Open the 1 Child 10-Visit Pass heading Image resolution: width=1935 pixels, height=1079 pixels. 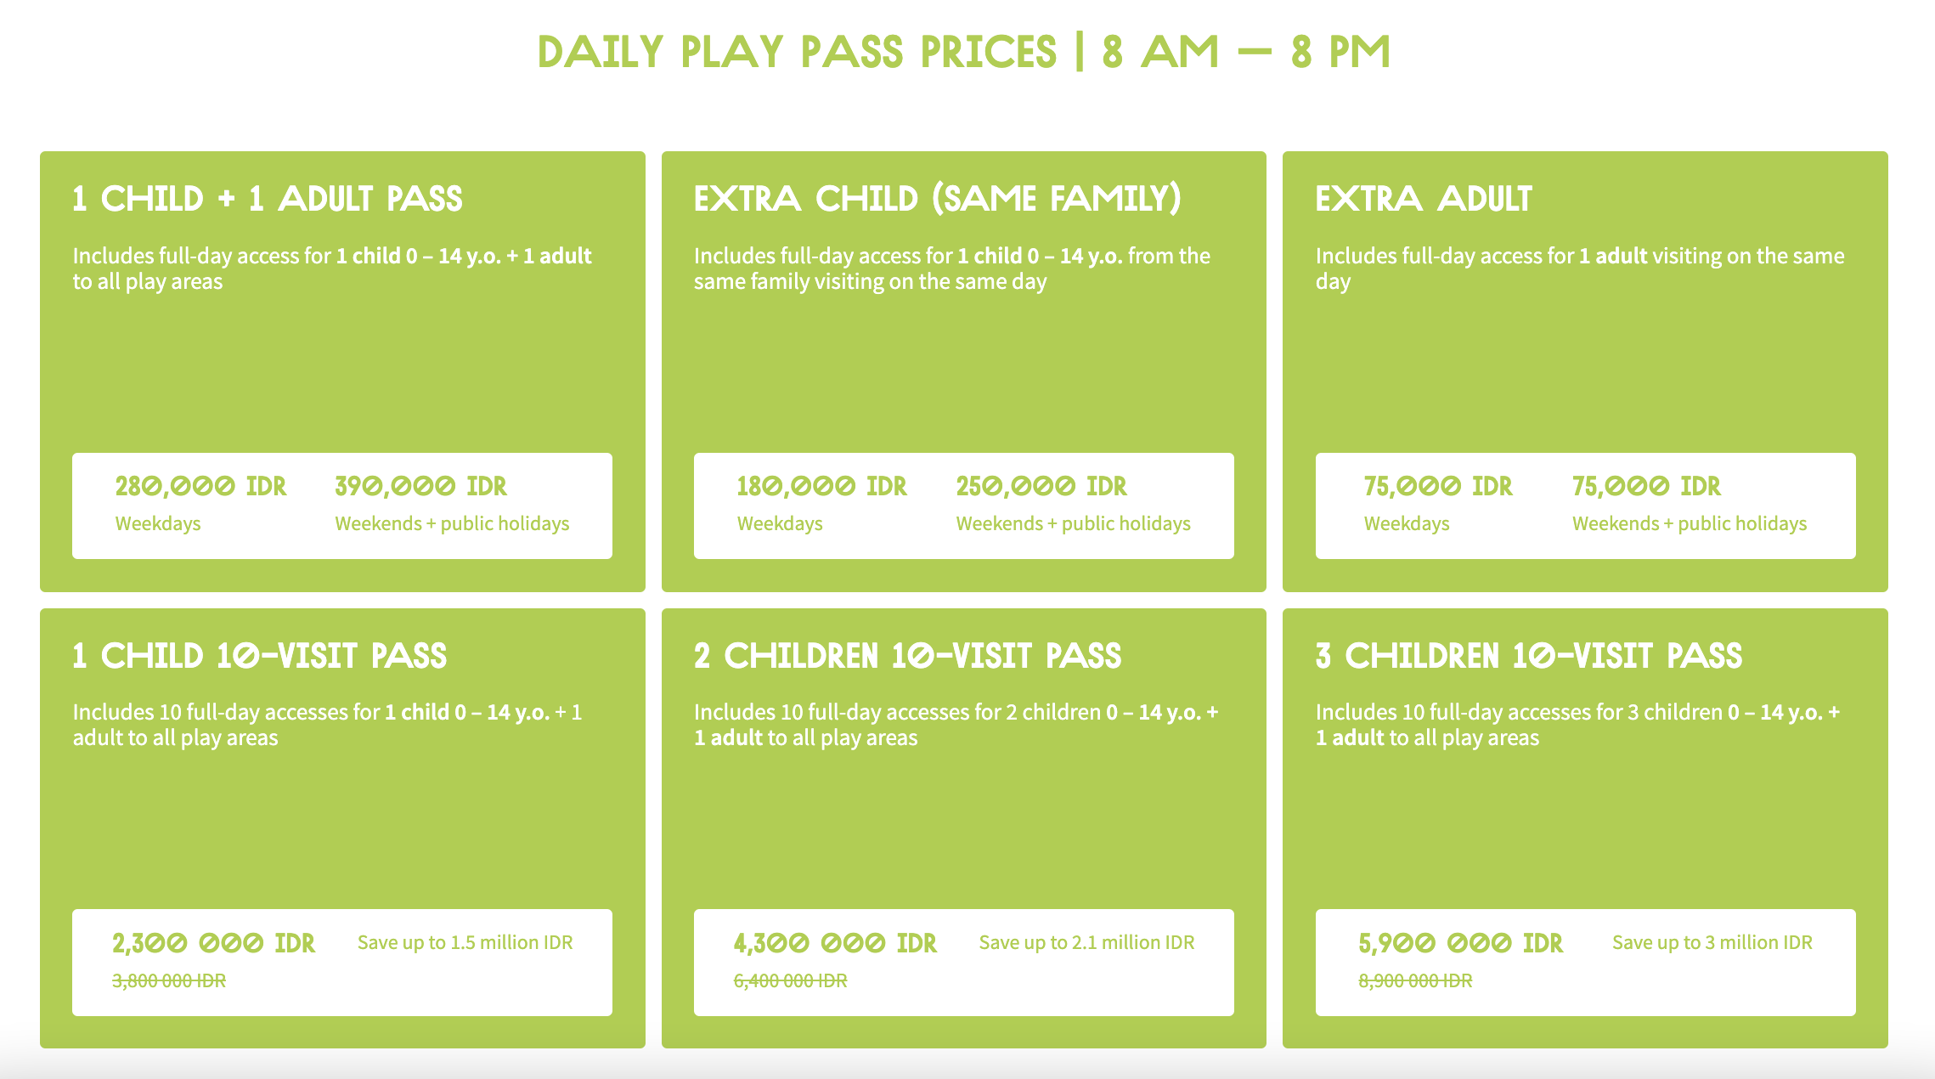(260, 656)
